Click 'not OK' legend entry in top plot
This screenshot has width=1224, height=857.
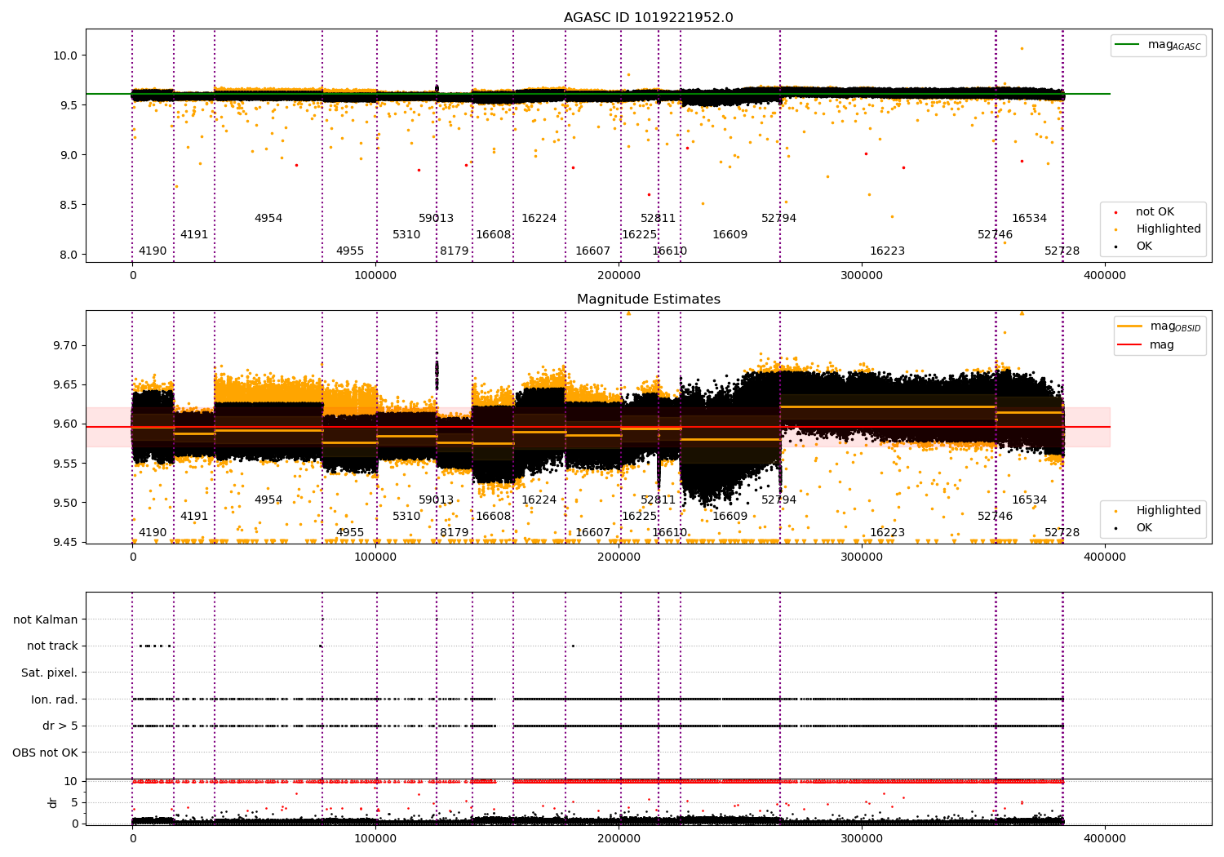[x=1155, y=212]
